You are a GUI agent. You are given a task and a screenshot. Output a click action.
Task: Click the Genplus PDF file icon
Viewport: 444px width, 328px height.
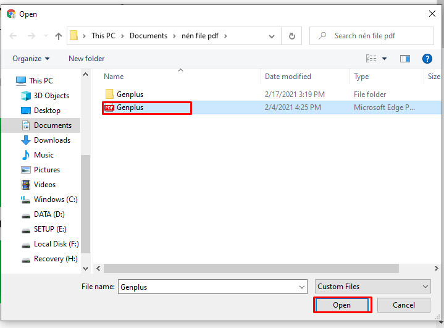click(109, 107)
